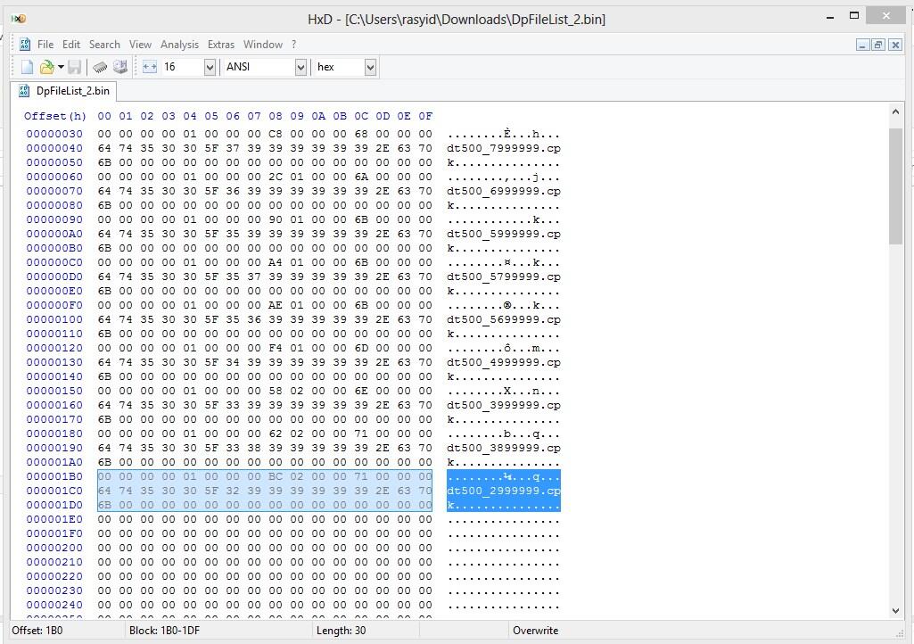Image resolution: width=914 pixels, height=644 pixels.
Task: Click the vertical scrollbar down arrow
Action: click(x=896, y=611)
